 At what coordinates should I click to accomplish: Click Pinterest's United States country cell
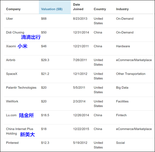click(x=98, y=145)
